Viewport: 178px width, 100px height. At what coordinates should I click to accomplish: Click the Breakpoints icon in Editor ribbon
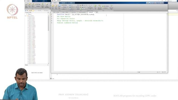coord(90,6)
